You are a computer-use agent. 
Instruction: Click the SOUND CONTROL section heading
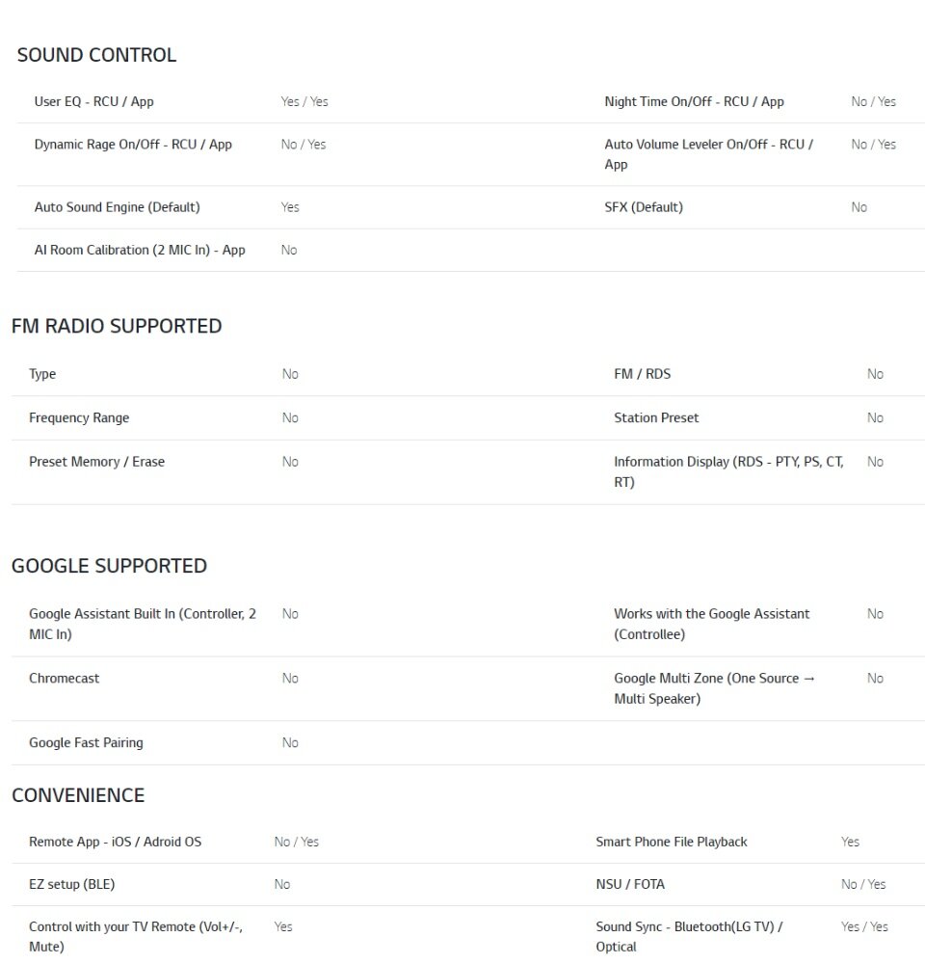pyautogui.click(x=96, y=55)
